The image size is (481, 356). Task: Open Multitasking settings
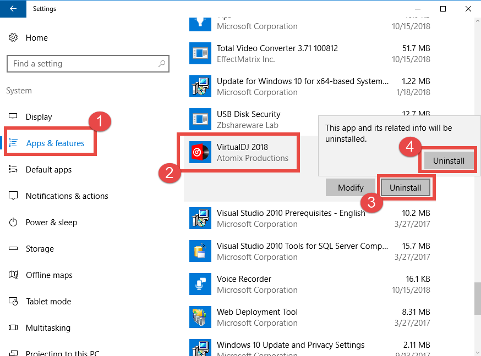pyautogui.click(x=48, y=328)
